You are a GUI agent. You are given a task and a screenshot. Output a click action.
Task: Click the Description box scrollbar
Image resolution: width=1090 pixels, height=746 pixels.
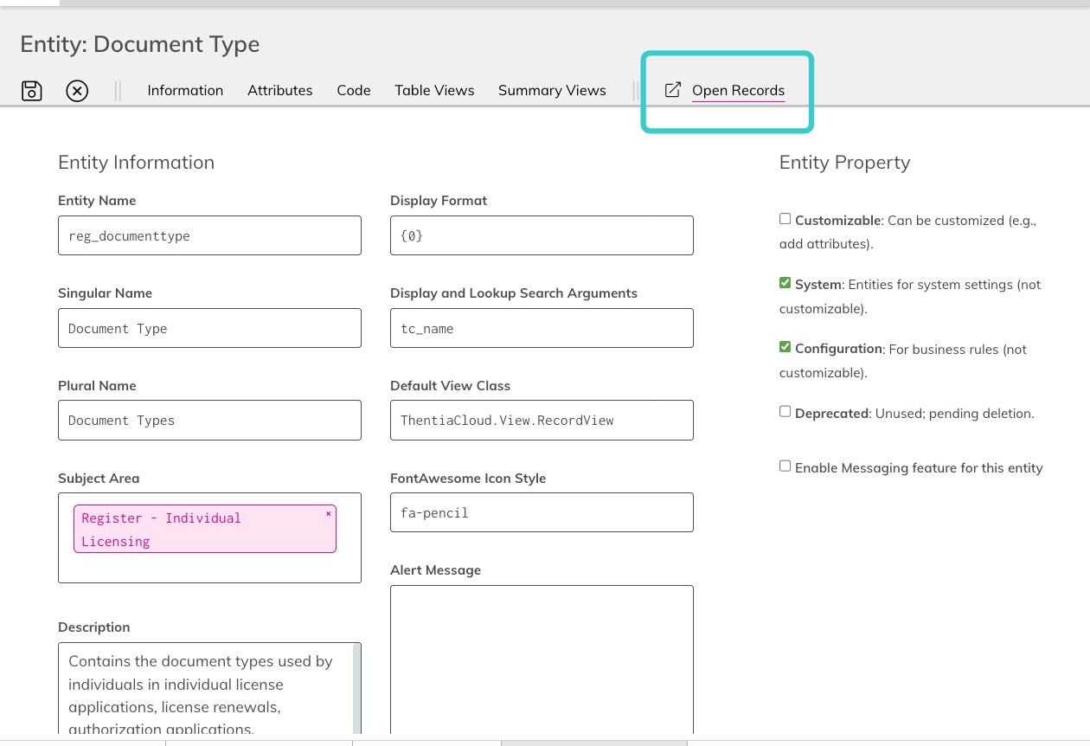pos(356,689)
